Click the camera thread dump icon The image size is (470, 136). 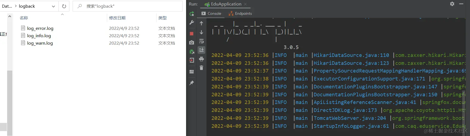pos(192,42)
